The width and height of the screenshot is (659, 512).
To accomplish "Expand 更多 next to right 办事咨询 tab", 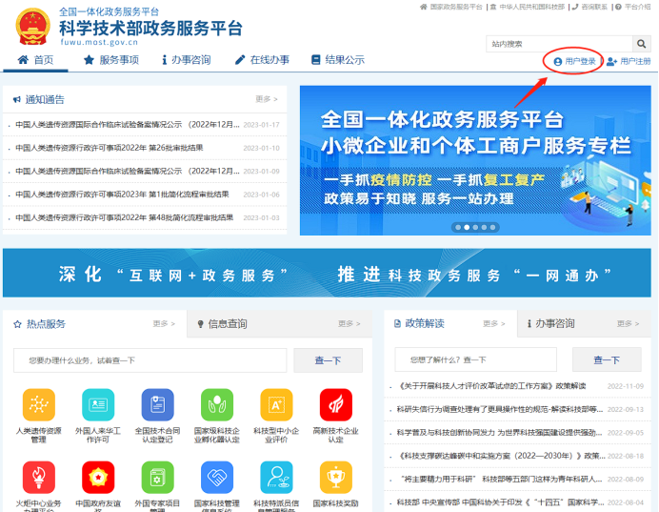I will (x=628, y=323).
